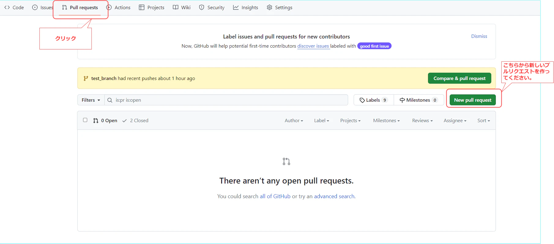
Task: Expand the Projects filter dropdown
Action: (350, 121)
